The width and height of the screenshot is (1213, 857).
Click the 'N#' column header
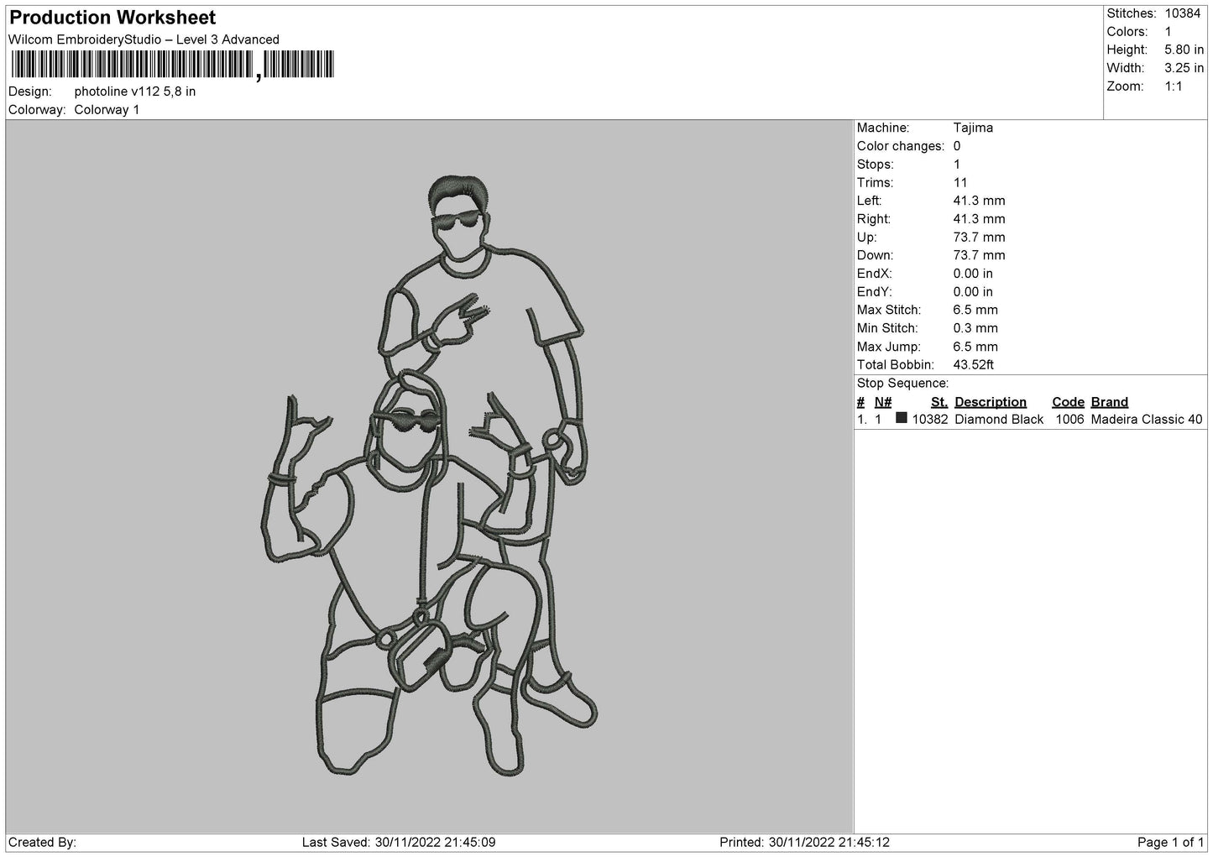(x=883, y=403)
